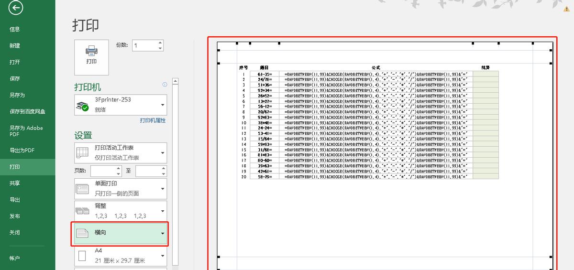Select 保存到百度网盘
The image size is (574, 270).
[27, 111]
